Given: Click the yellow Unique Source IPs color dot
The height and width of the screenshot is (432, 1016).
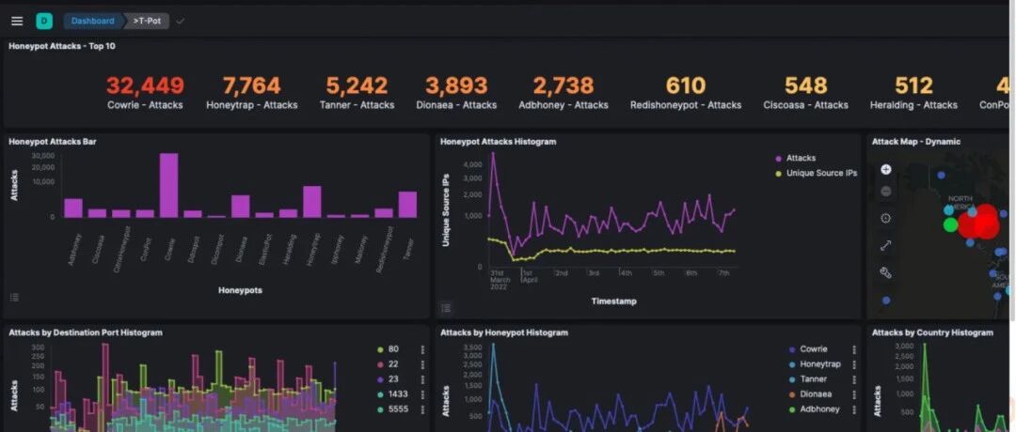Looking at the screenshot, I should (778, 174).
